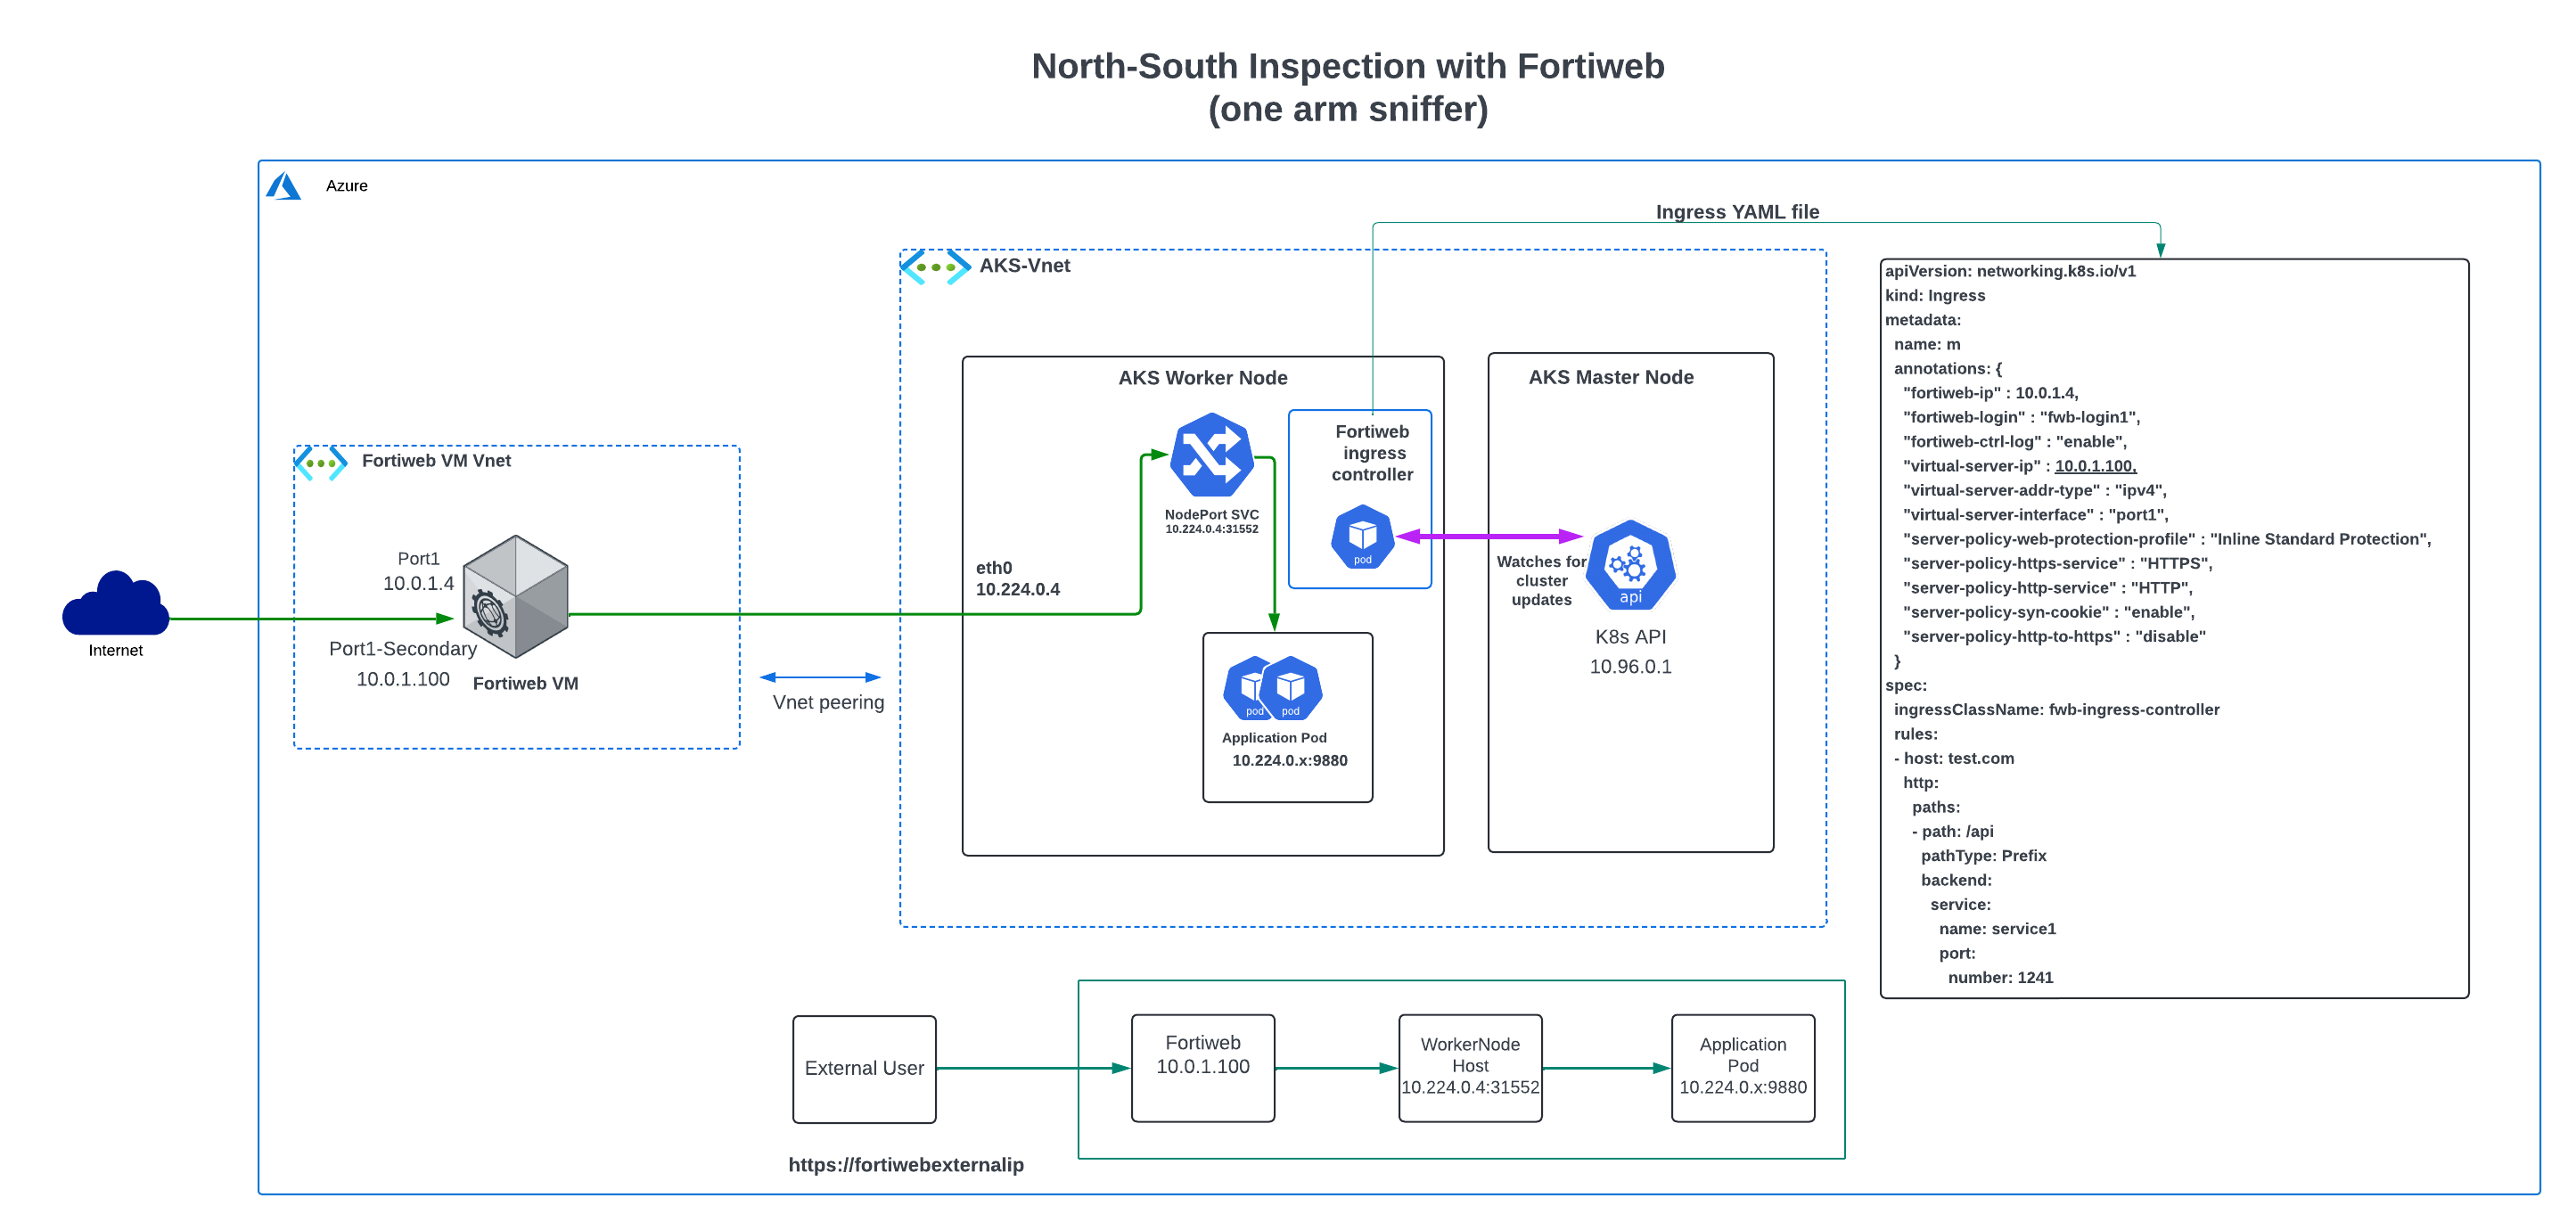The height and width of the screenshot is (1230, 2576).
Task: Click the WorkerNode Host flow box
Action: (1470, 1068)
